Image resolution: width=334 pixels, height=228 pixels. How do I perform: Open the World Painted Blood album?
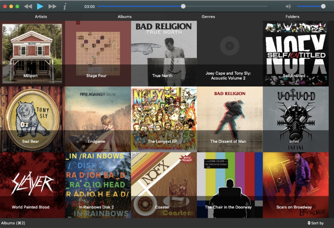[32, 185]
